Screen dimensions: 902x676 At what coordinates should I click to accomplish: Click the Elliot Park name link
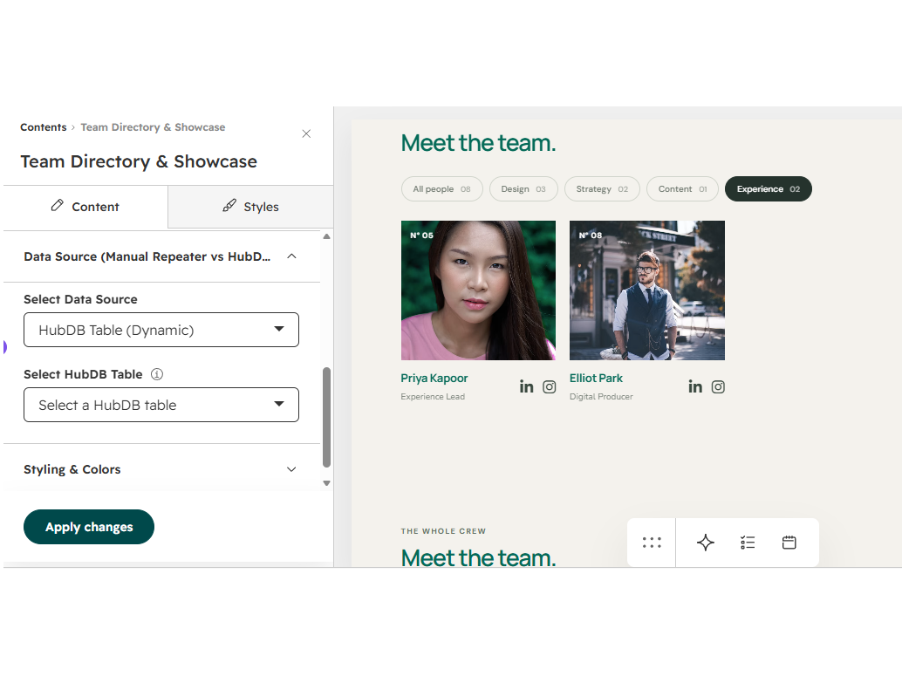click(596, 378)
